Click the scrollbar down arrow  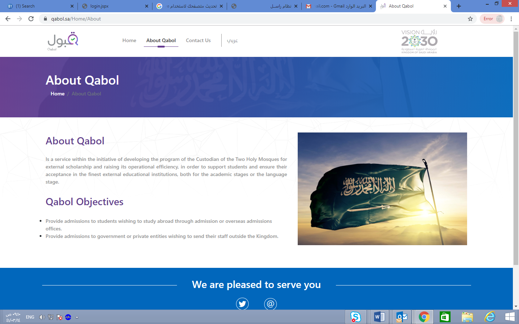click(x=516, y=306)
